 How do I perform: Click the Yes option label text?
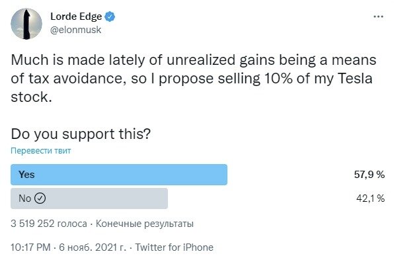[x=26, y=175]
